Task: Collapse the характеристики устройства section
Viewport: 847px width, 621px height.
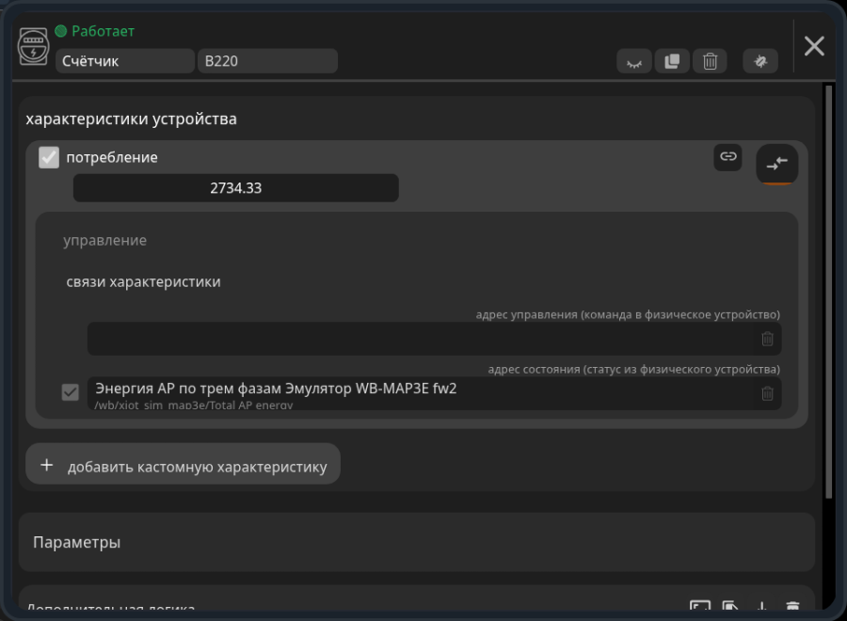Action: coord(131,119)
